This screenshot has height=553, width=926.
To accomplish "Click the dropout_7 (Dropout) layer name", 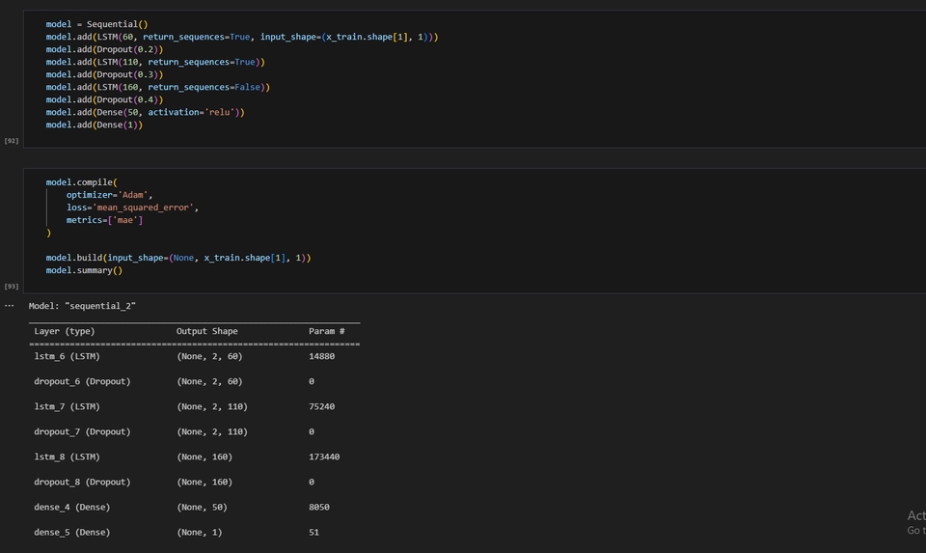I will tap(82, 432).
